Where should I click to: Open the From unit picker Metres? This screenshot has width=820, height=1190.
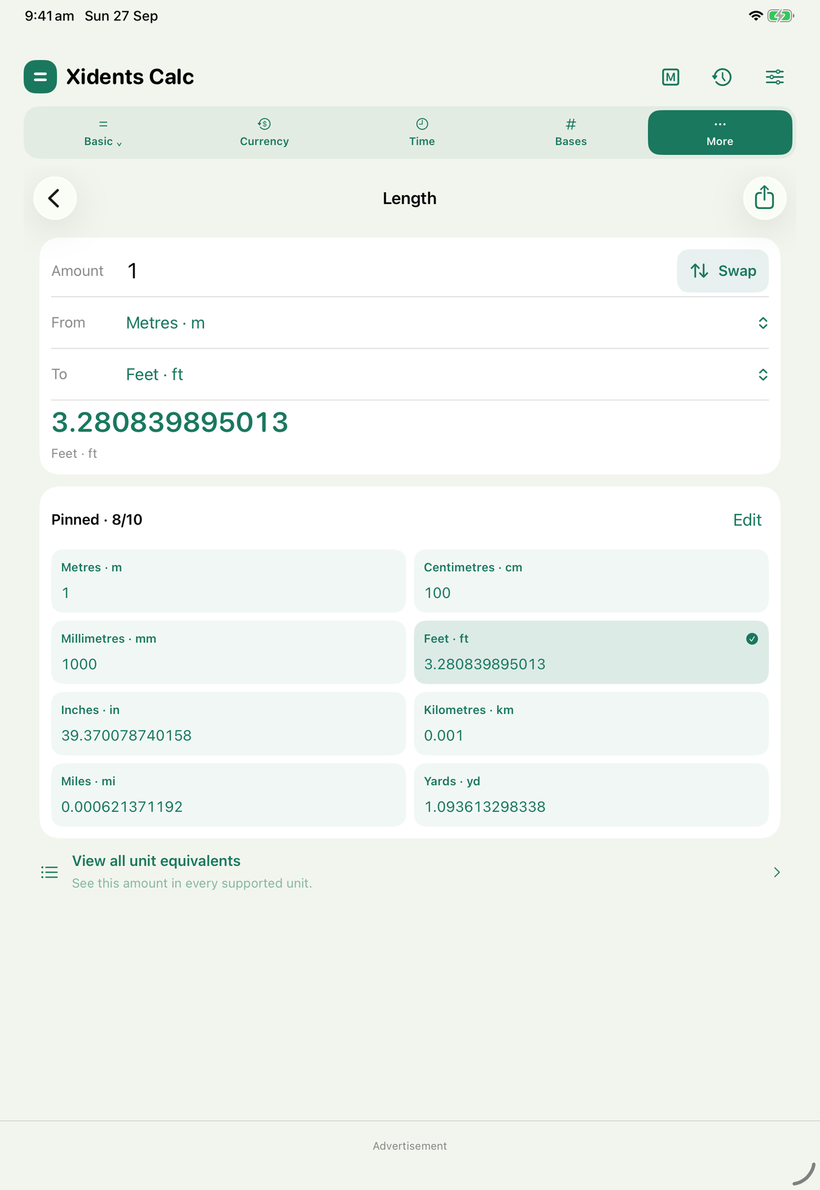(410, 323)
